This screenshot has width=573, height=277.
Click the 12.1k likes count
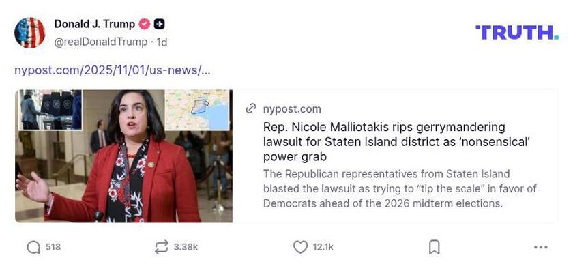pos(323,247)
